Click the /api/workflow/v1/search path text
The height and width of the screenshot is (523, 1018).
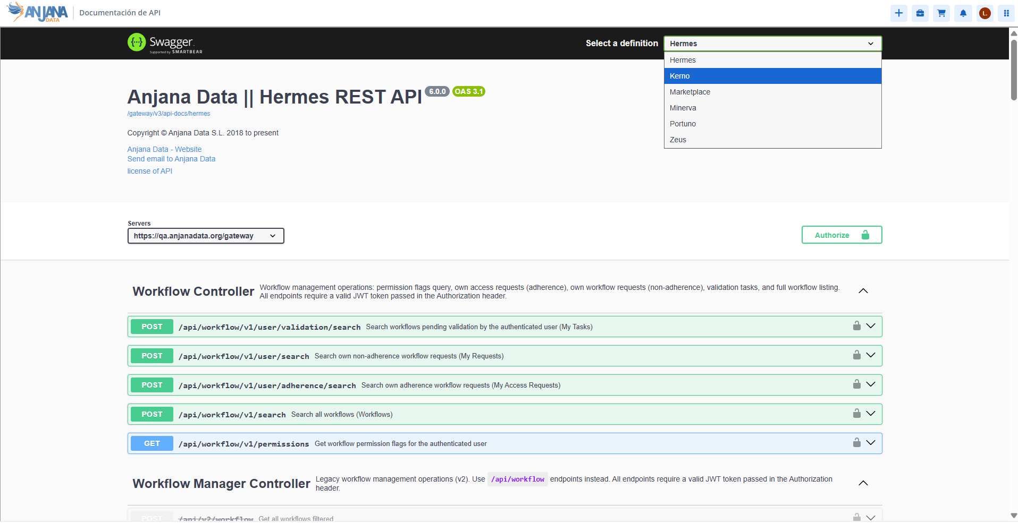click(232, 415)
